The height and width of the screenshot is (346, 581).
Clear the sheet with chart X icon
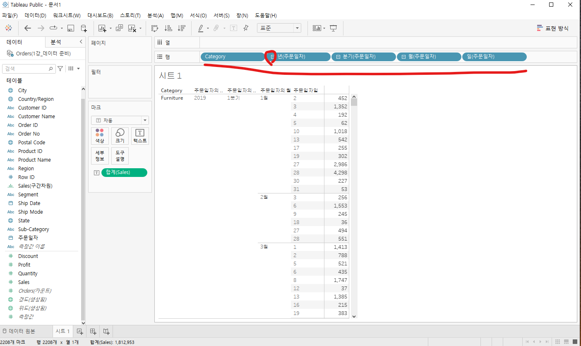132,28
